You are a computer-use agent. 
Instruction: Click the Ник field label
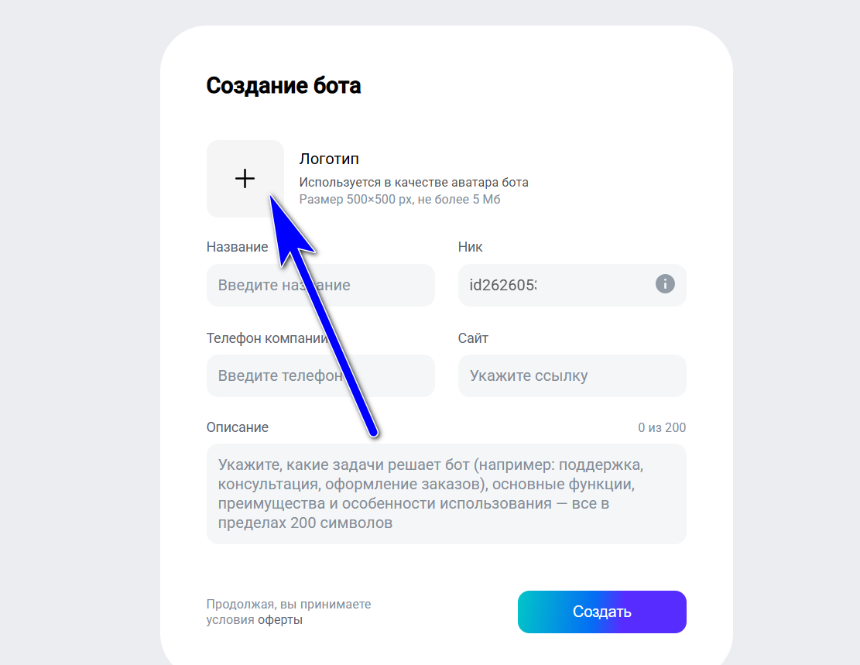click(471, 247)
